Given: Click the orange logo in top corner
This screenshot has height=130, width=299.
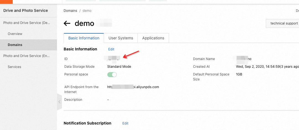Looking at the screenshot, I should (6, 2).
